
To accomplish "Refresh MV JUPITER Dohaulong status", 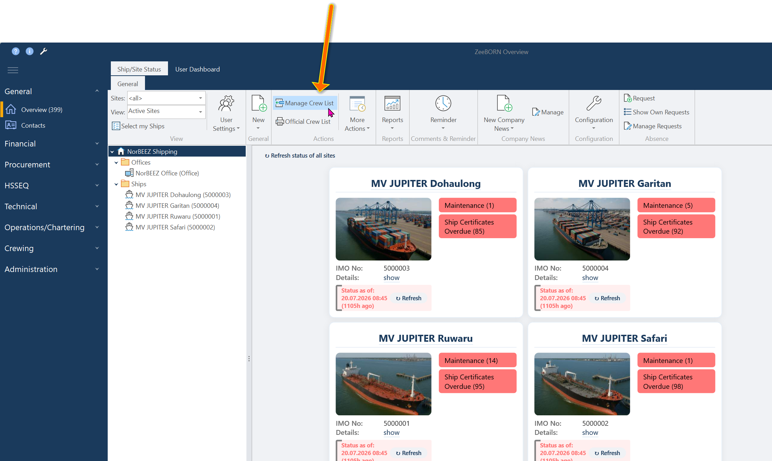I will (408, 298).
